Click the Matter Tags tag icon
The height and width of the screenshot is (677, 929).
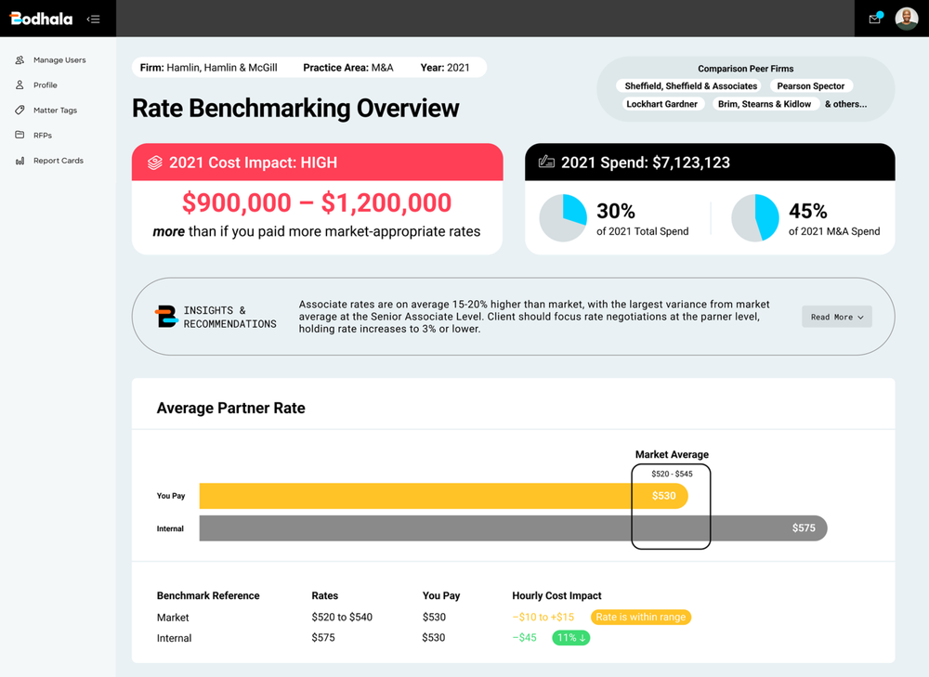[20, 111]
